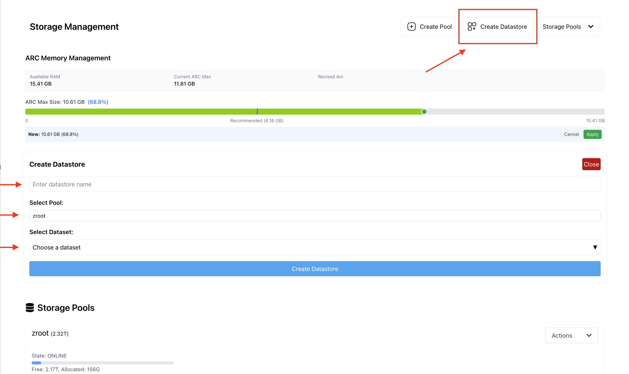Click the zroot pool usage progress bar
Viewport: 629px width, 374px height.
click(x=102, y=363)
